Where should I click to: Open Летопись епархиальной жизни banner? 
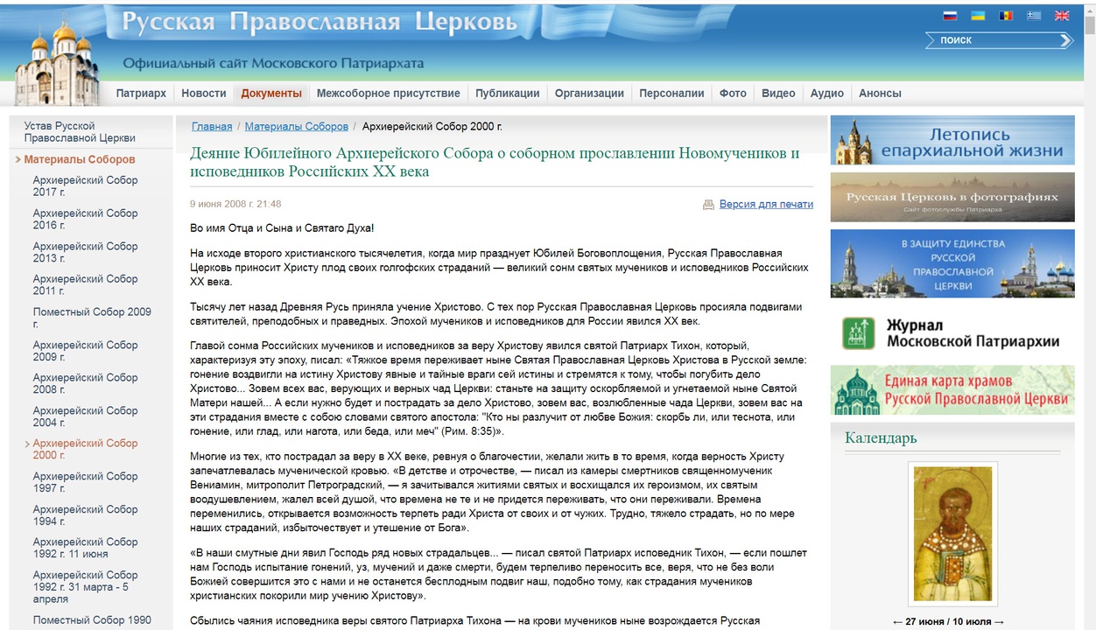pos(952,140)
